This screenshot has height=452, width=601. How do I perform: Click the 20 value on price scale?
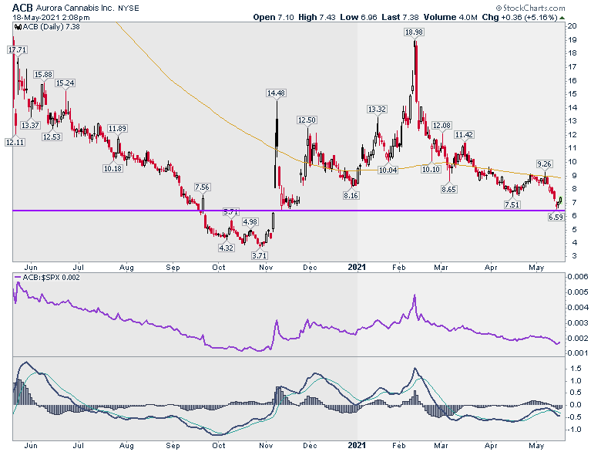click(x=572, y=26)
